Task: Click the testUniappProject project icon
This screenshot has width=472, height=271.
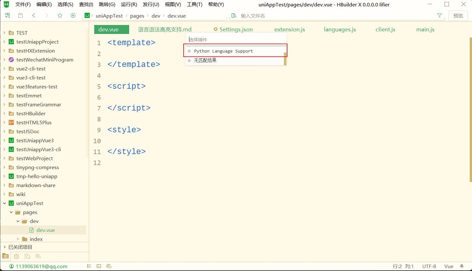Action: click(11, 42)
